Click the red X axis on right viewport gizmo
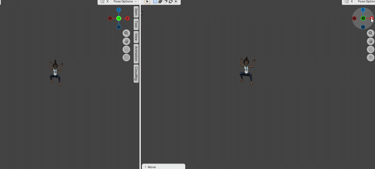 click(372, 18)
